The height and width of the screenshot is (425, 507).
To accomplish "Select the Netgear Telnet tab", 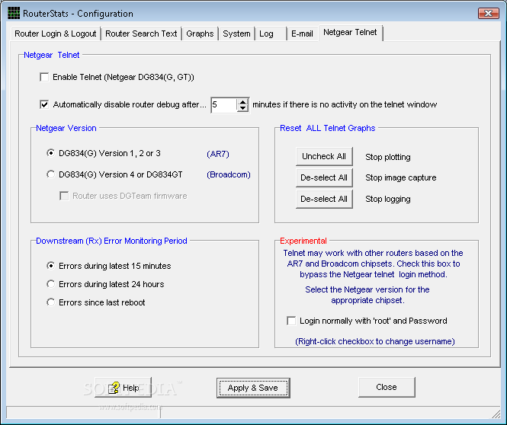I will point(350,32).
